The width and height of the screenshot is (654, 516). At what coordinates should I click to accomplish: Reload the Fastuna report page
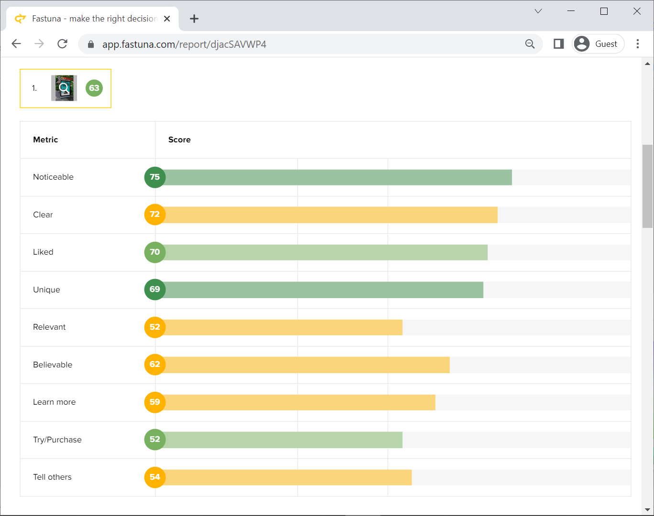(x=62, y=44)
